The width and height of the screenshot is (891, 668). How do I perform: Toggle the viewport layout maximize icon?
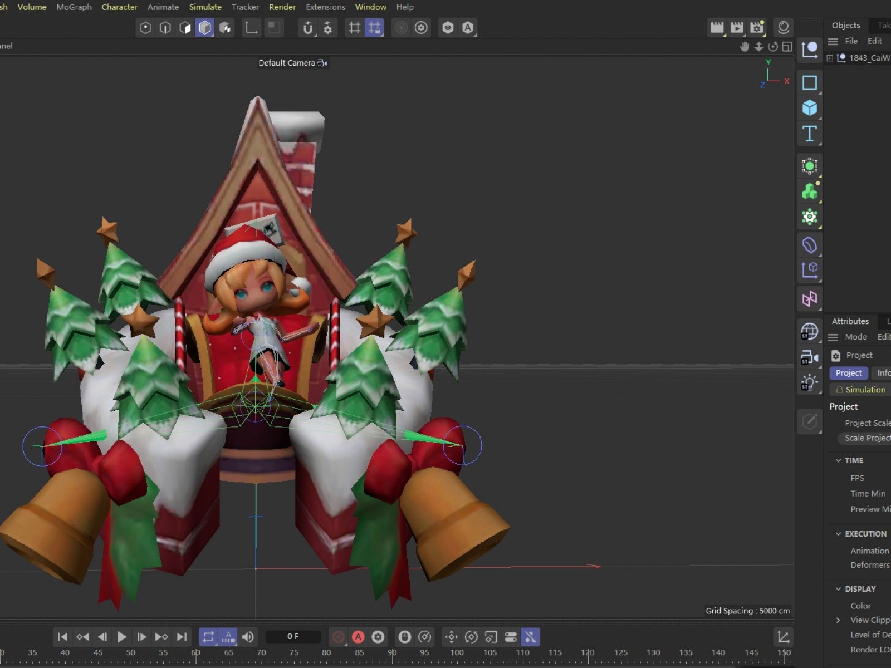tap(787, 47)
